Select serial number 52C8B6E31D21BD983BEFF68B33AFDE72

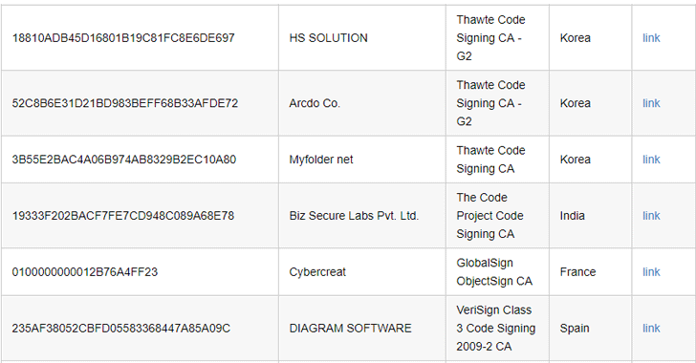click(x=125, y=103)
